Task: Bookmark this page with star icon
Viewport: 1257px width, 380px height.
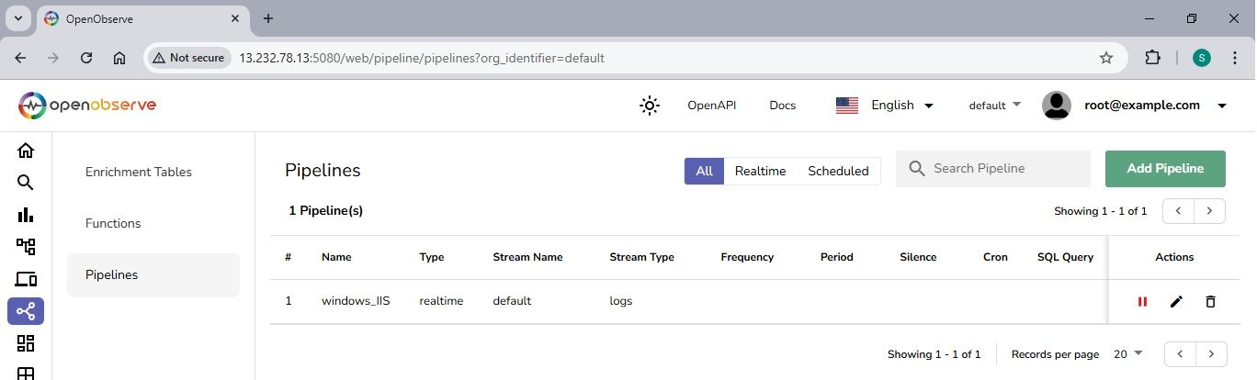Action: click(1106, 58)
